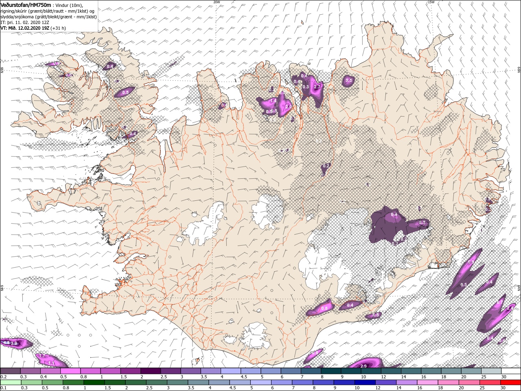Pick the dark purple snow swatch for 2–2.5 mm
Screen dimensions: 521x391
tap(150, 371)
